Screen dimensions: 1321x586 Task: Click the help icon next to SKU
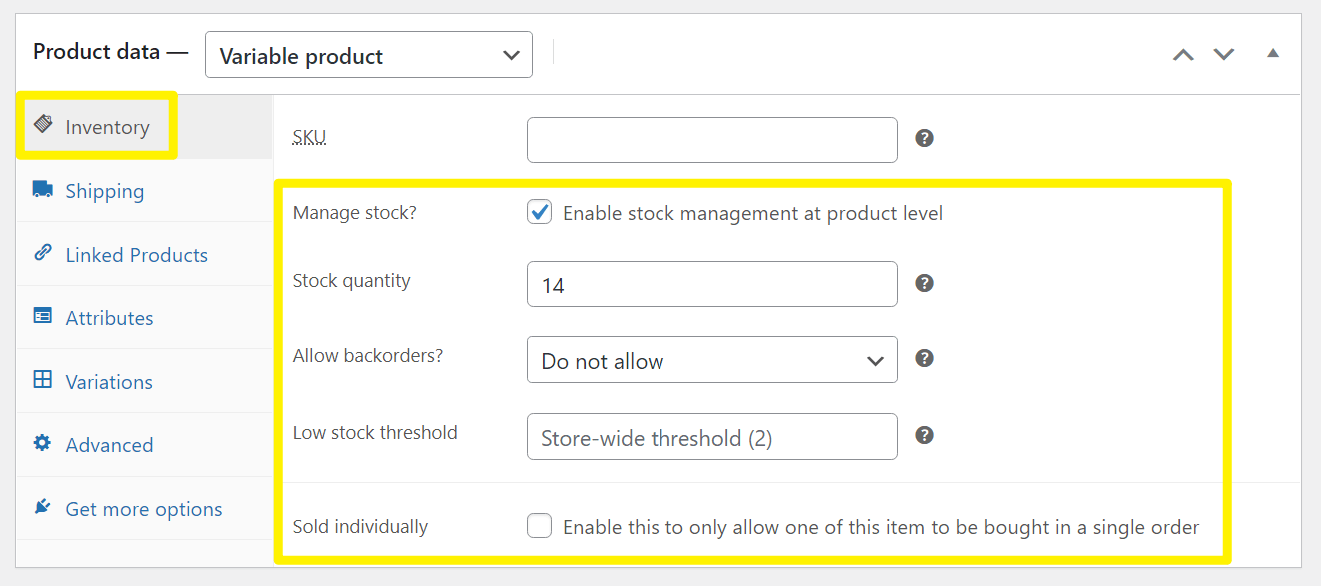click(x=925, y=138)
